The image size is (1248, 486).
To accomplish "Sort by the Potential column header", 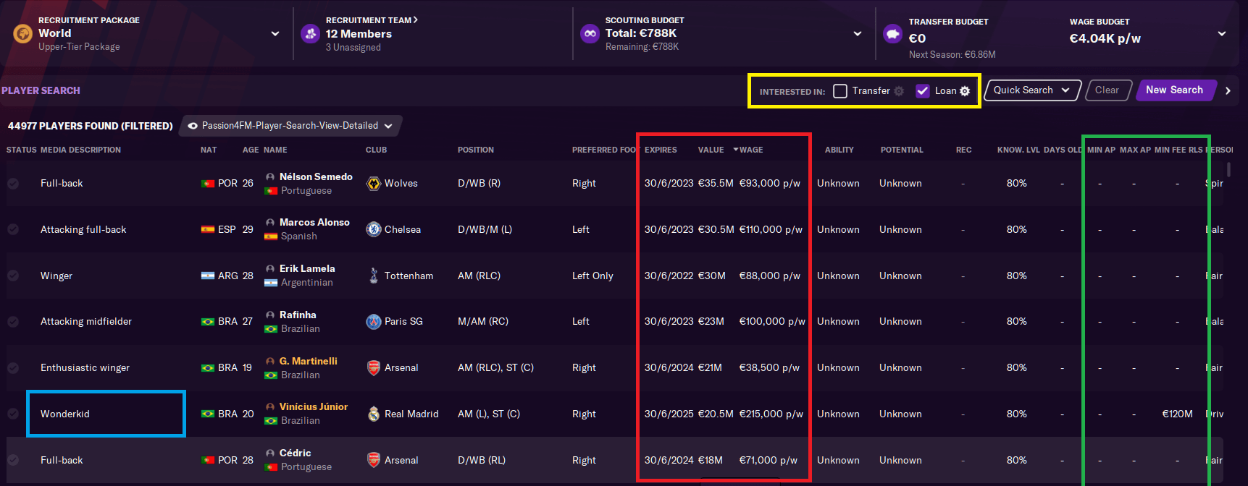I will pyautogui.click(x=902, y=150).
